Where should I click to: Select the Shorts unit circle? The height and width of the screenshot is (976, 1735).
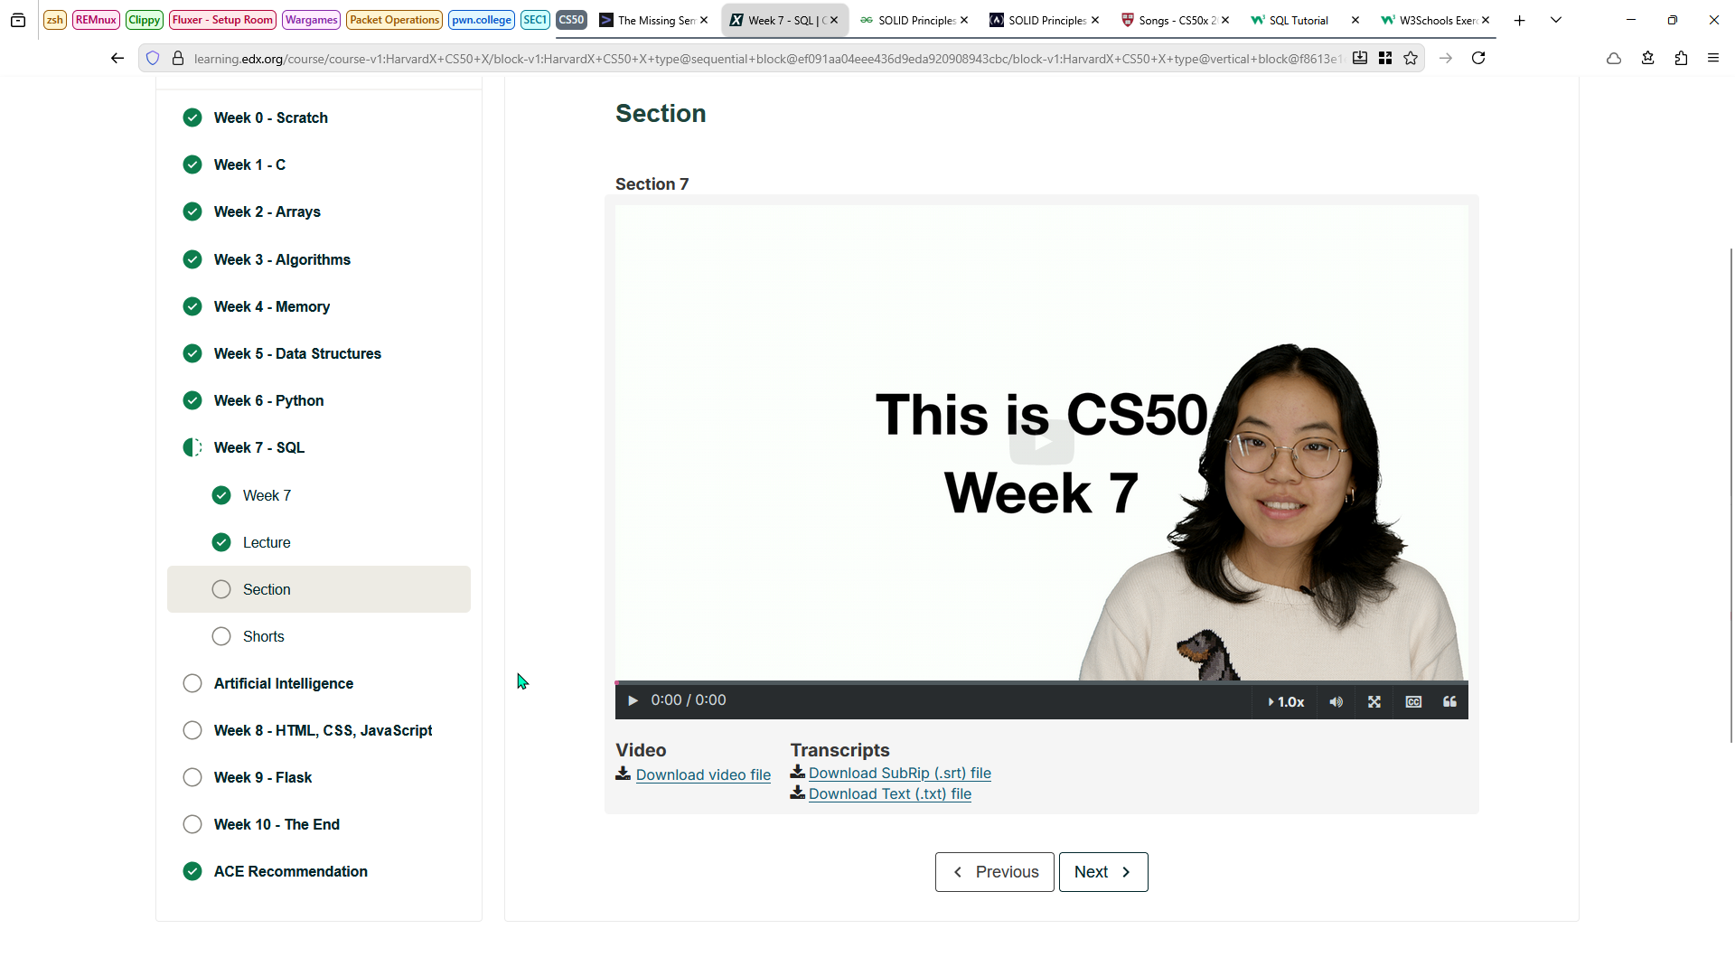click(x=221, y=636)
